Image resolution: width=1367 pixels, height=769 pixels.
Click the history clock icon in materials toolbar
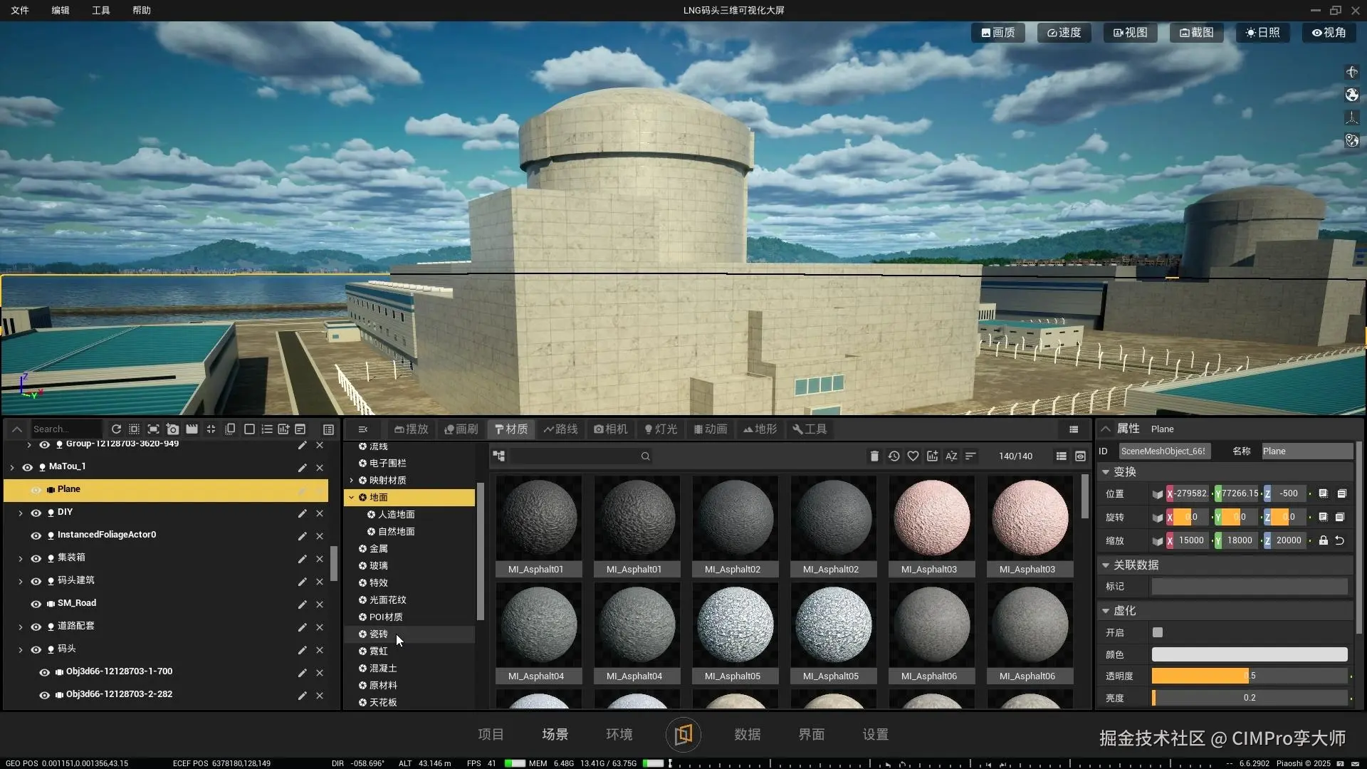click(894, 456)
